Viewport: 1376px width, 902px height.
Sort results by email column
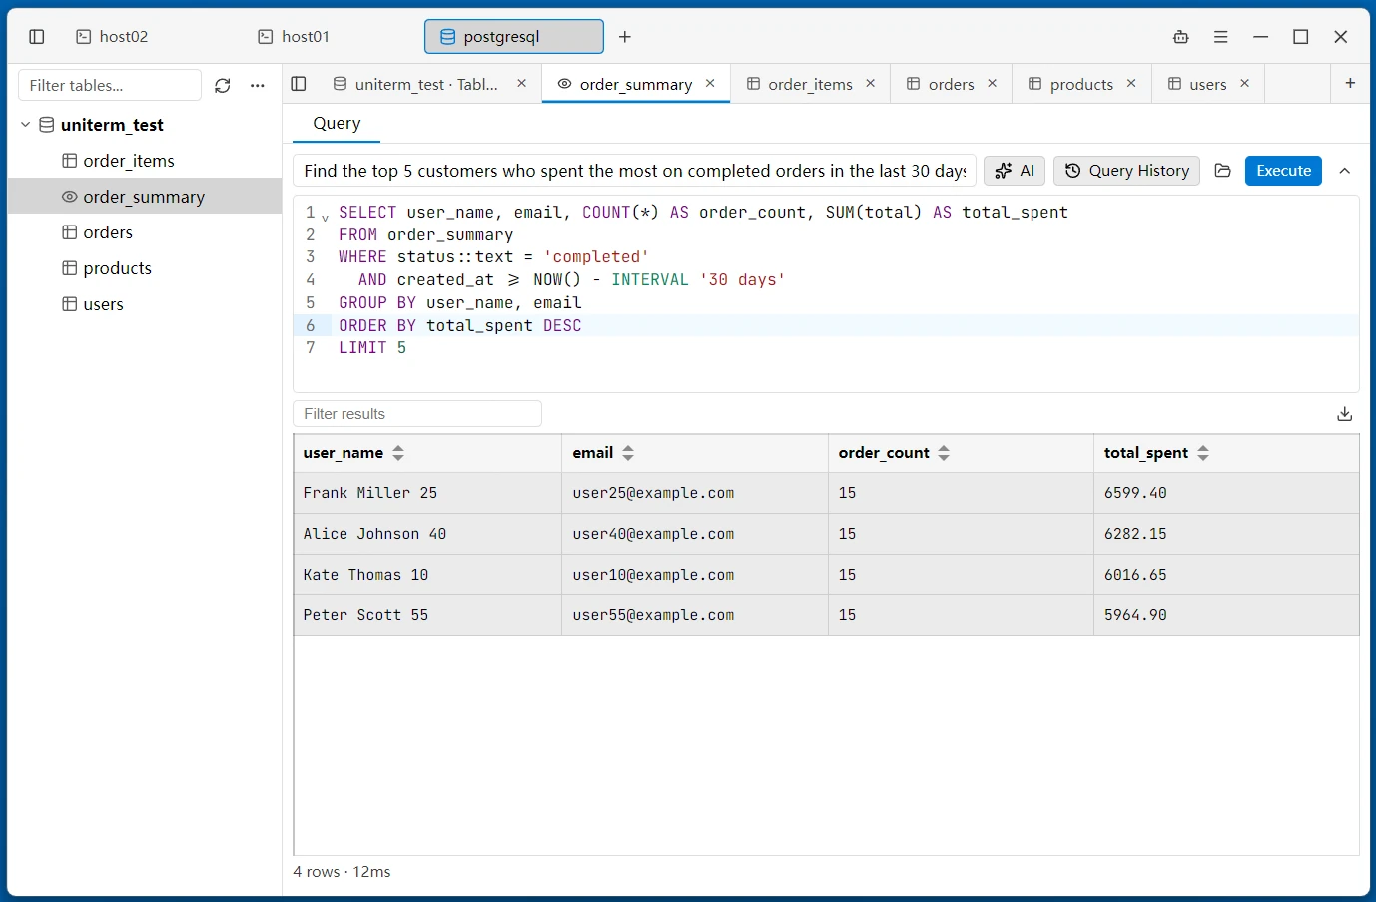[x=628, y=453]
